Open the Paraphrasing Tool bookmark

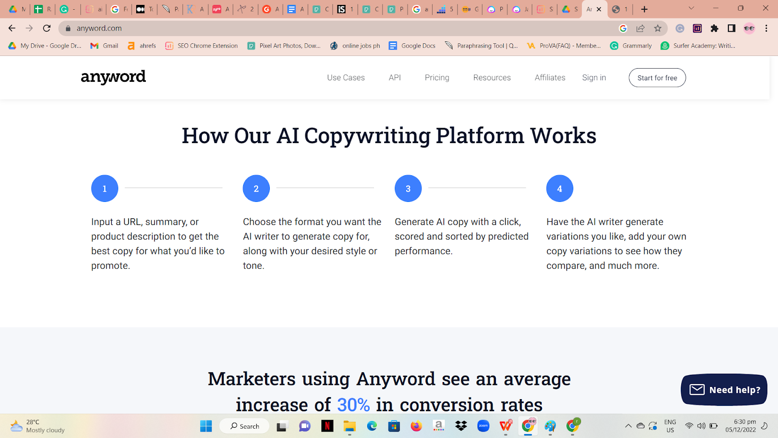481,46
